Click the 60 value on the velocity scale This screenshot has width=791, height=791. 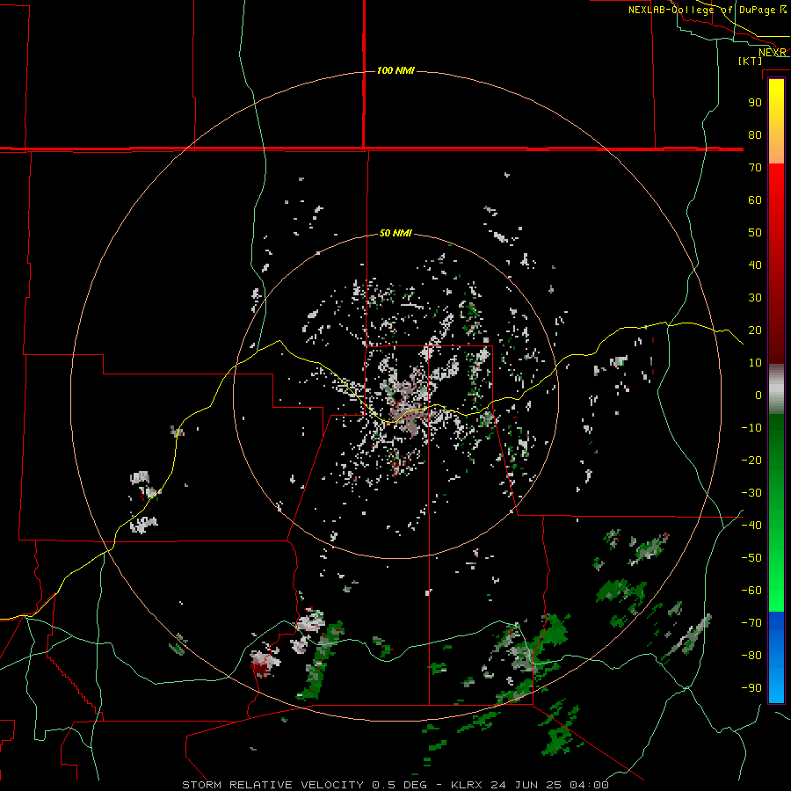[x=755, y=200]
